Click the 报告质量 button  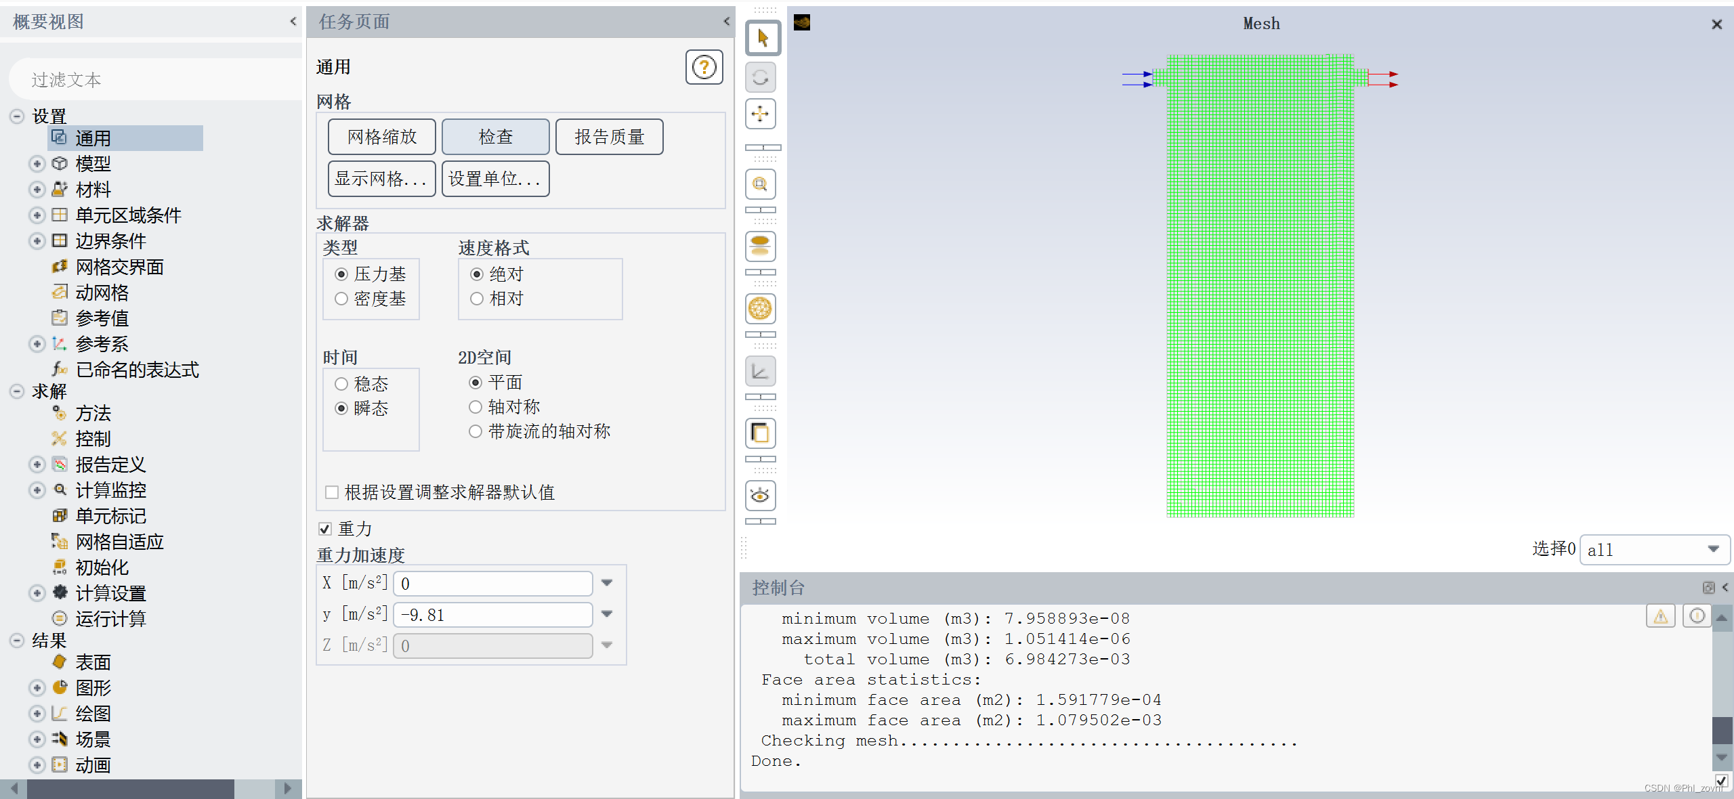[x=609, y=137]
